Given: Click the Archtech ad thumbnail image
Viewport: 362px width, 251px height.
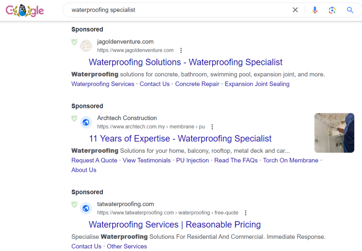Looking at the screenshot, I should coord(334,133).
